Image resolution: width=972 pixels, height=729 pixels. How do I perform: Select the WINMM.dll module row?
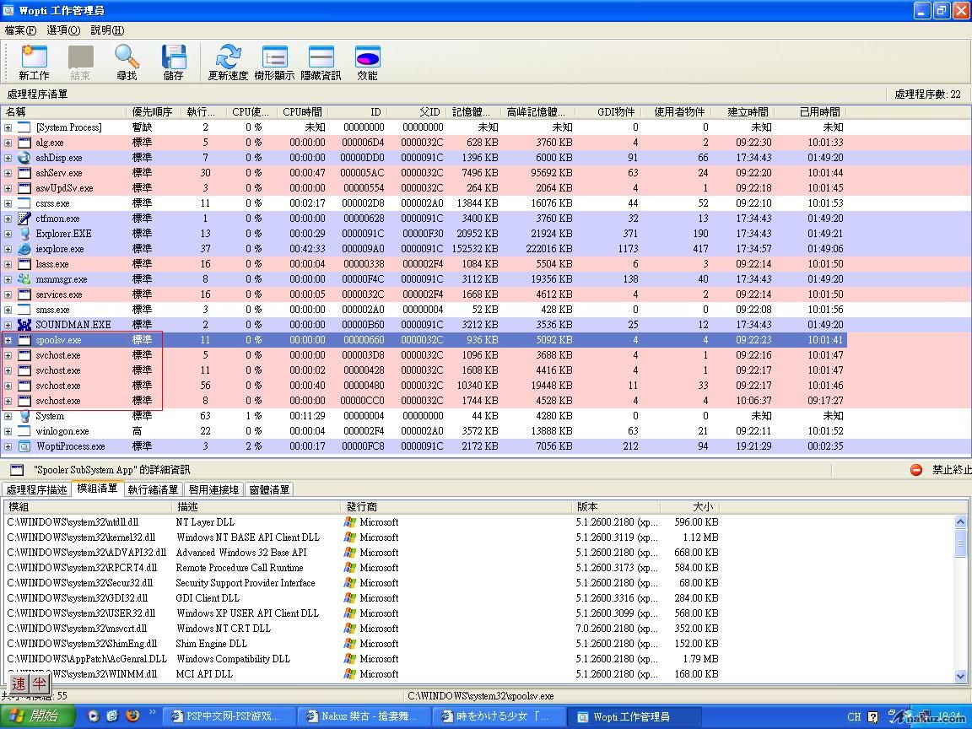(363, 674)
